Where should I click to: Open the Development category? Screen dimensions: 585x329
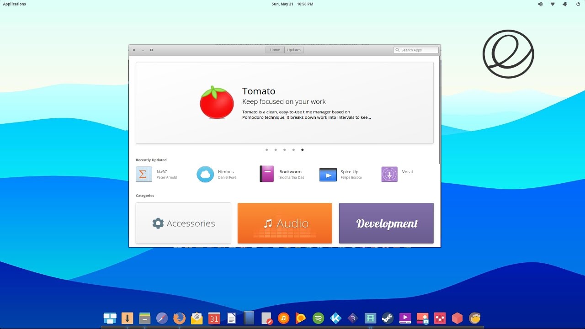click(x=386, y=223)
